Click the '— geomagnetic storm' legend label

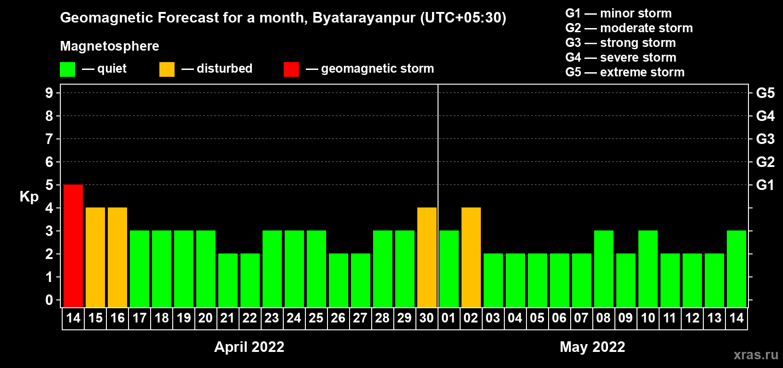click(370, 69)
